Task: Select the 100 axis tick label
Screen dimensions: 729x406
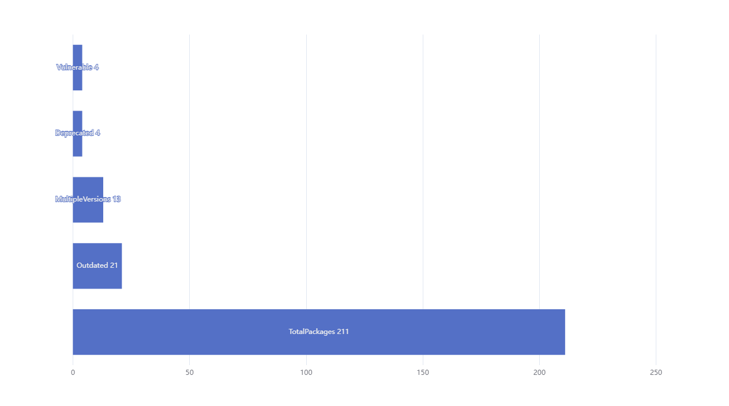Action: coord(306,373)
